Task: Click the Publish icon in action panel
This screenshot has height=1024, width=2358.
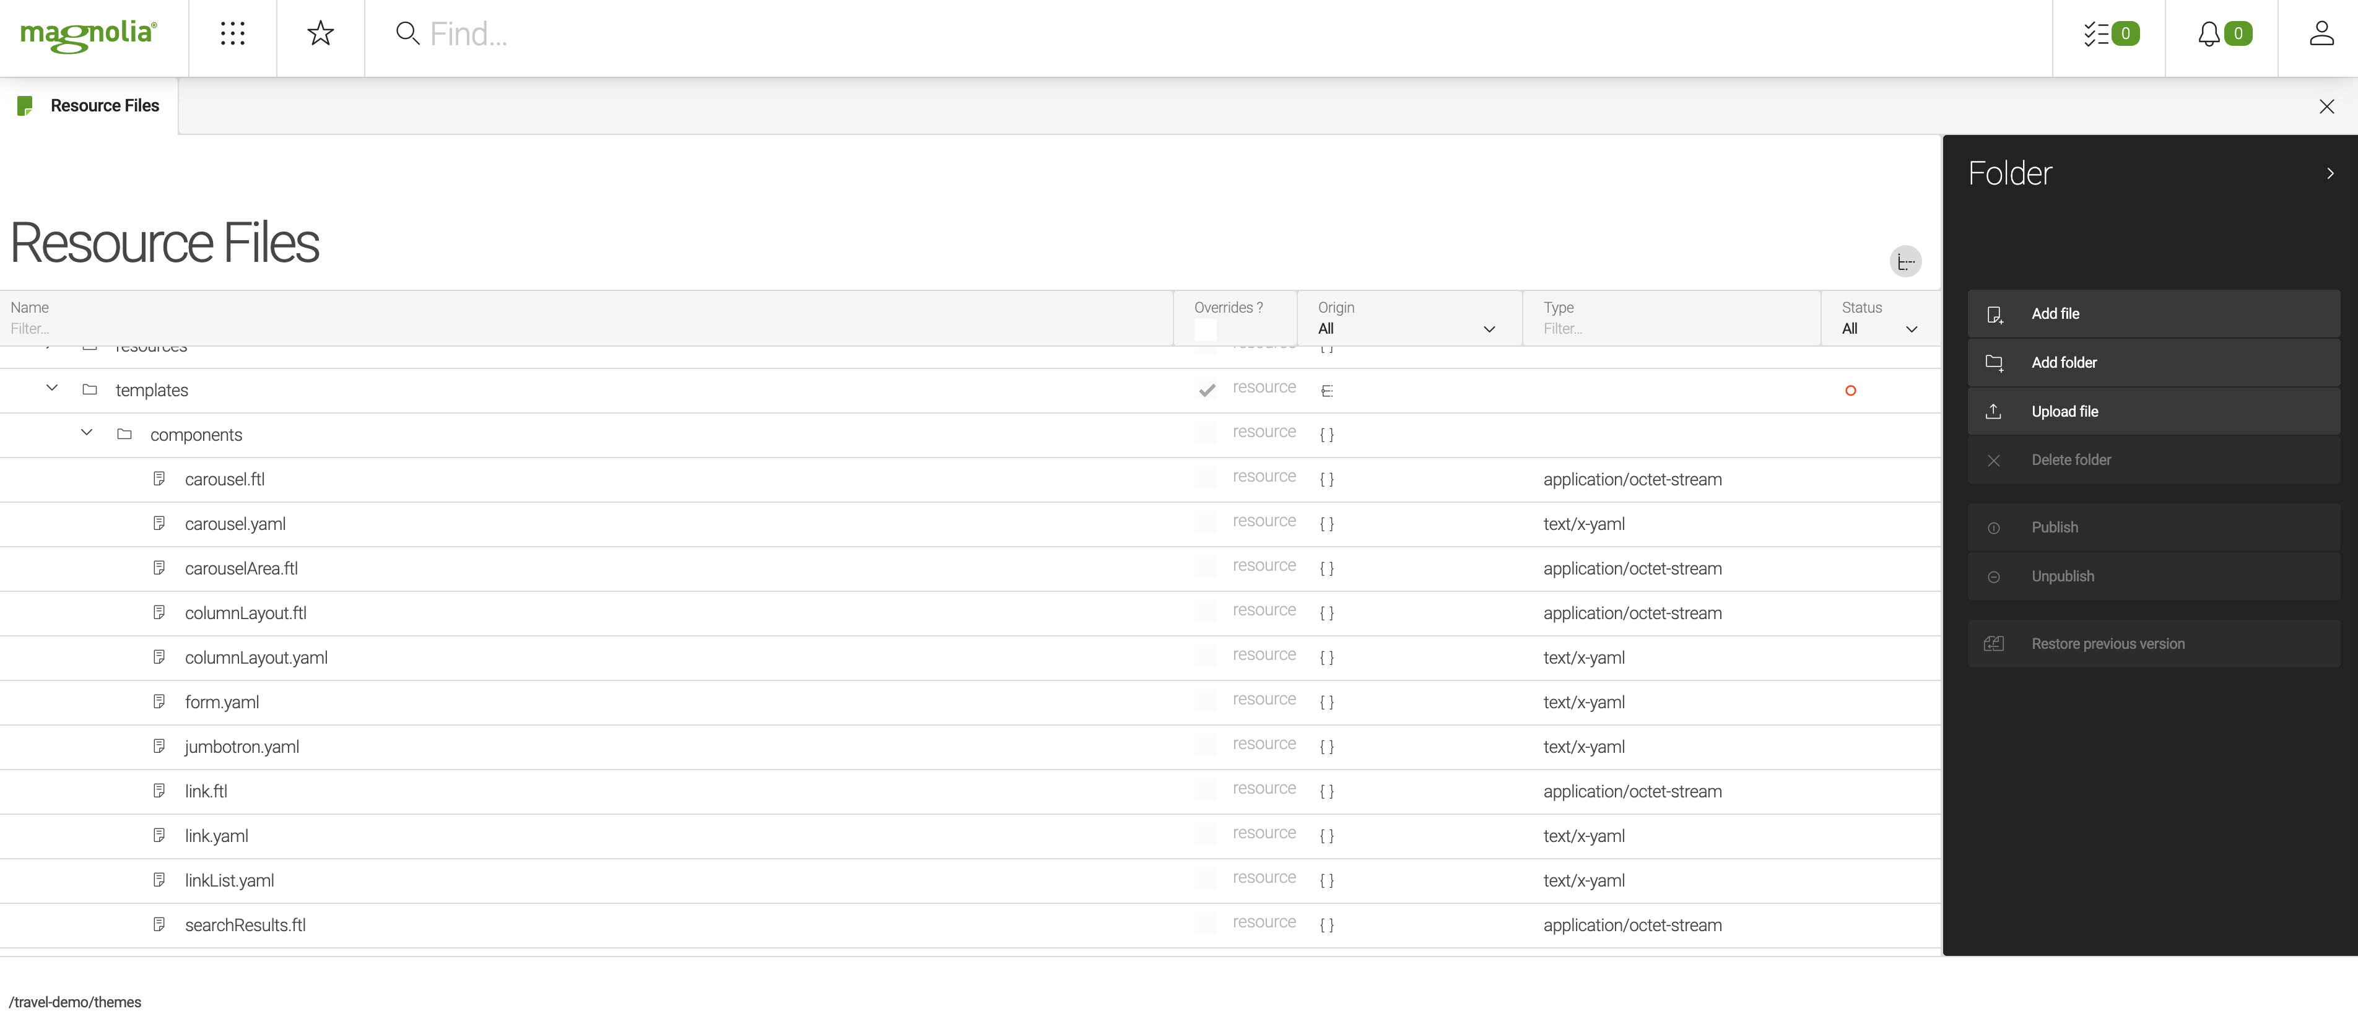Action: click(1994, 526)
